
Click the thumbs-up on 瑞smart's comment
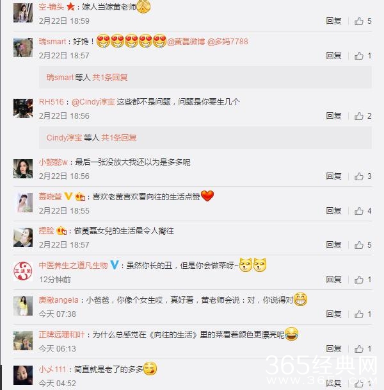click(x=359, y=56)
